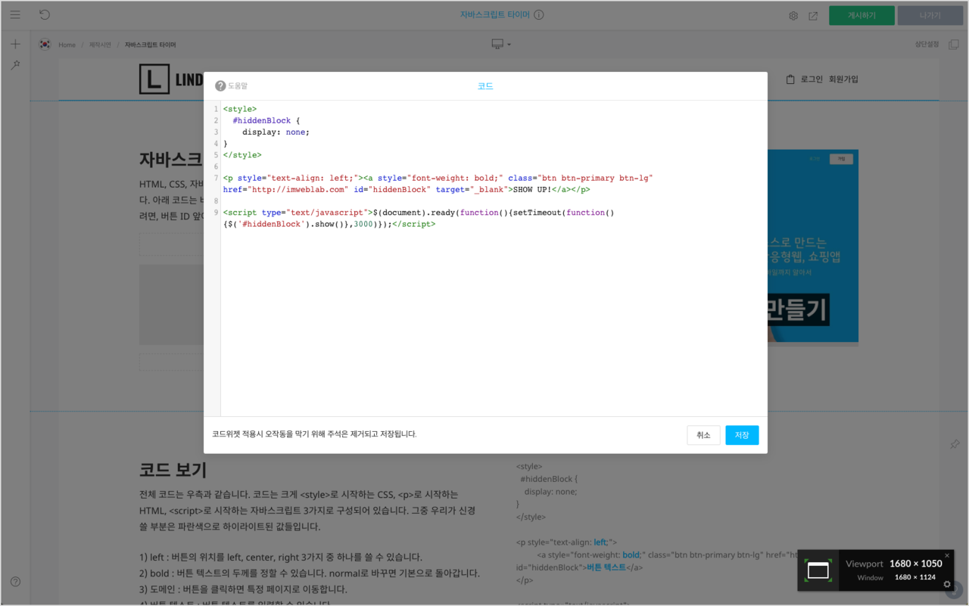The image size is (969, 606).
Task: Click the #hiddenBlock selector line in editor
Action: tap(266, 120)
